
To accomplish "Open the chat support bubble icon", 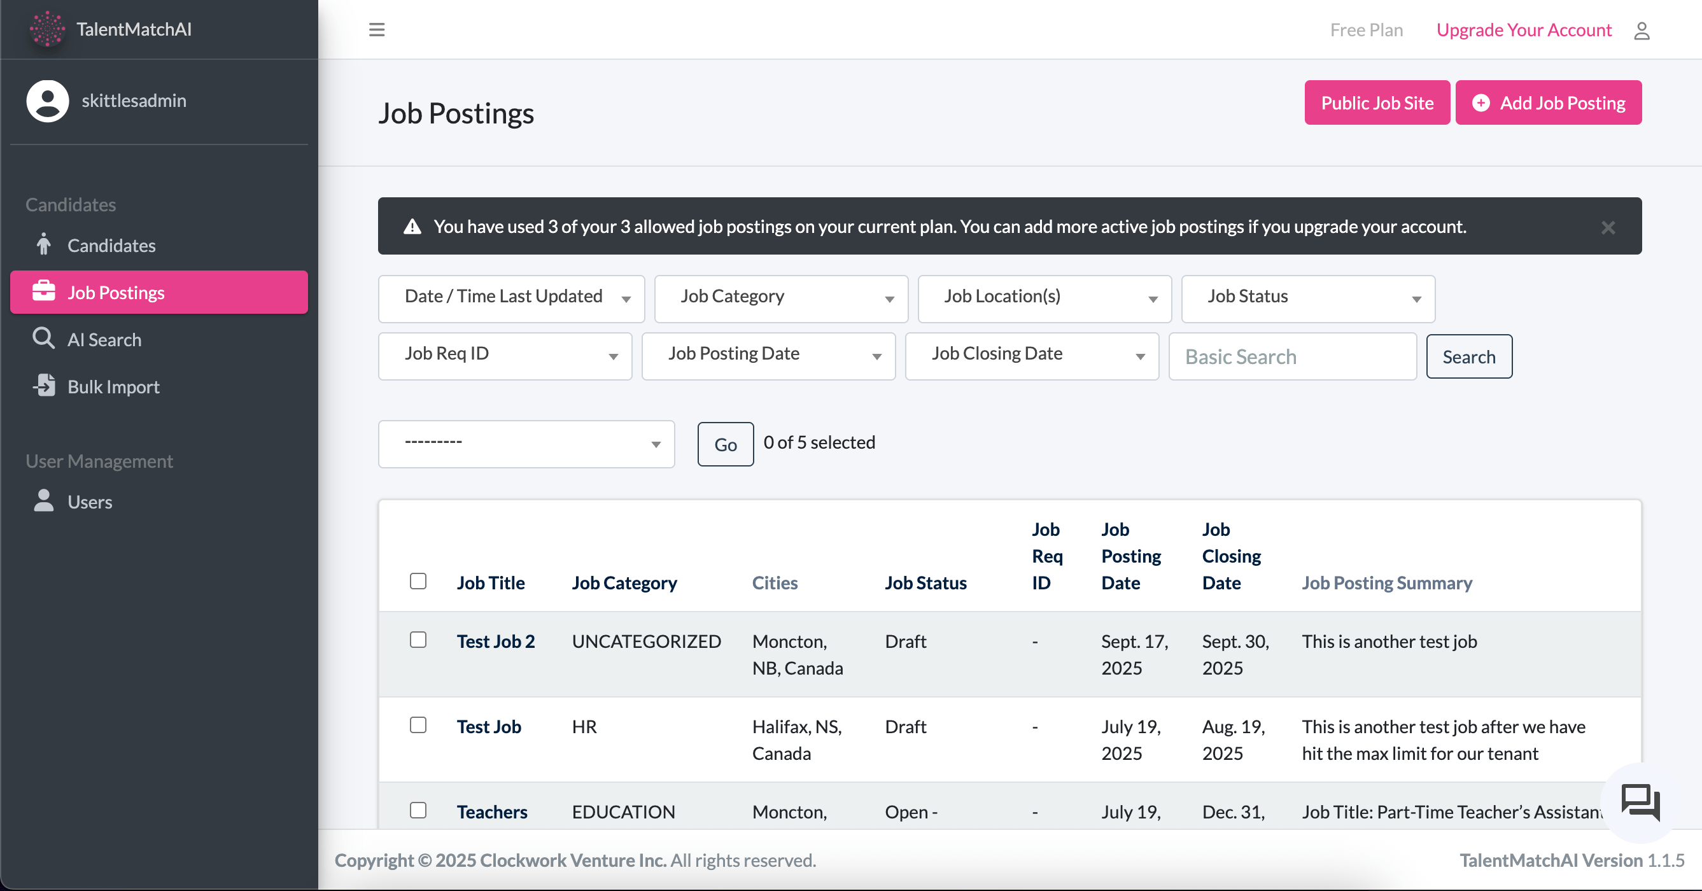I will 1640,803.
